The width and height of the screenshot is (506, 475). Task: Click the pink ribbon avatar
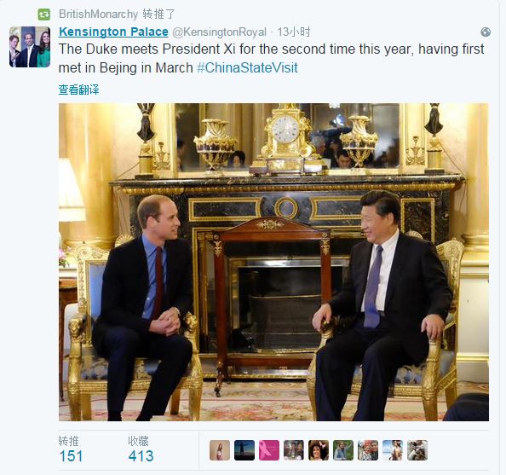(269, 450)
